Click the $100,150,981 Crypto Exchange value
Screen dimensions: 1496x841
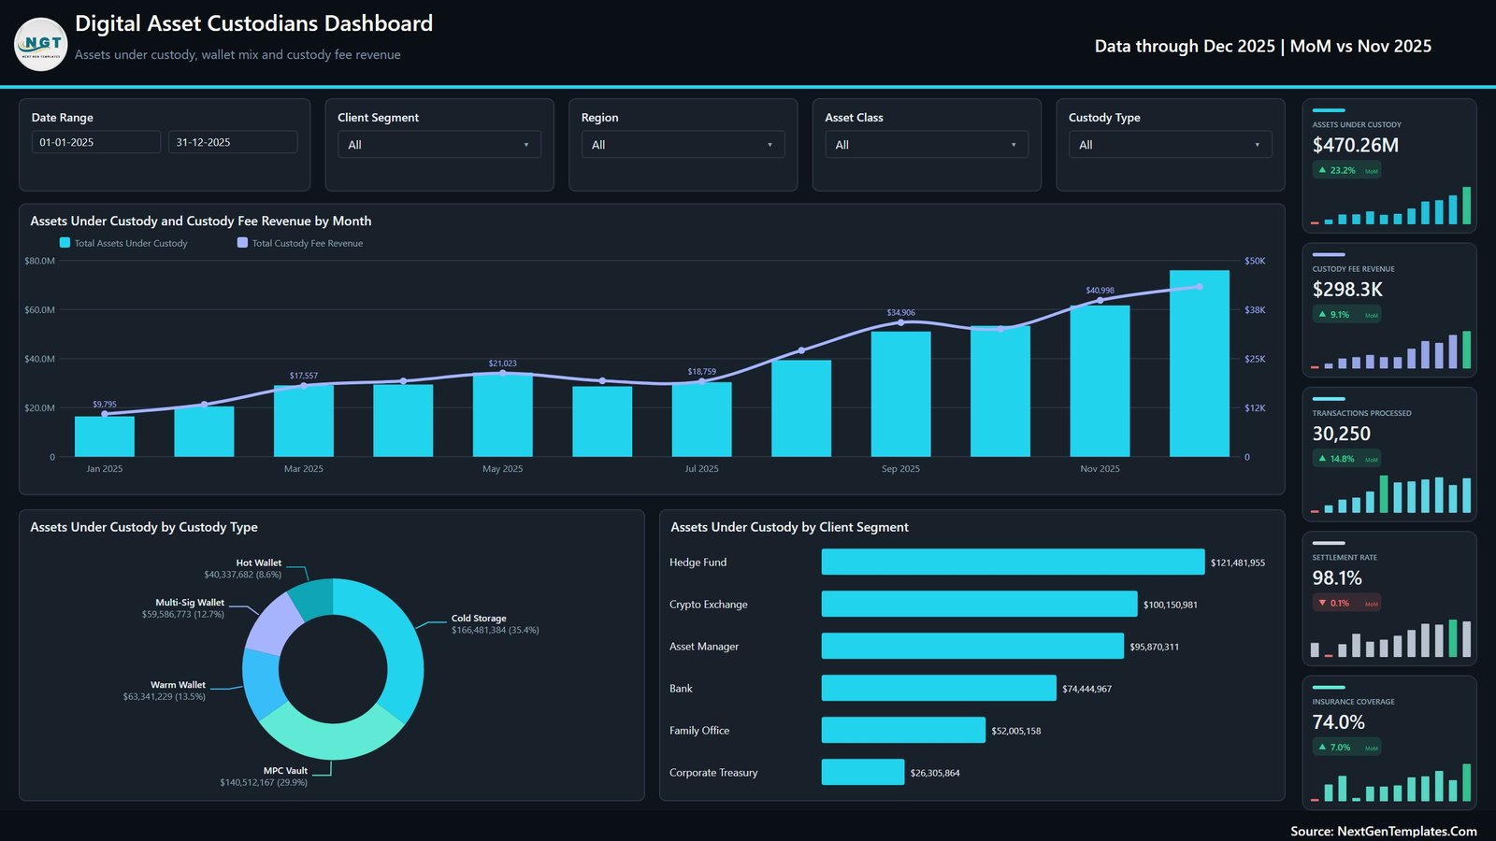pyautogui.click(x=1171, y=605)
